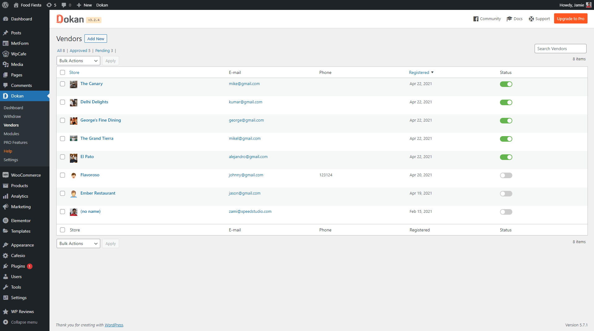Click the Add New vendor button
Image resolution: width=594 pixels, height=331 pixels.
point(96,39)
